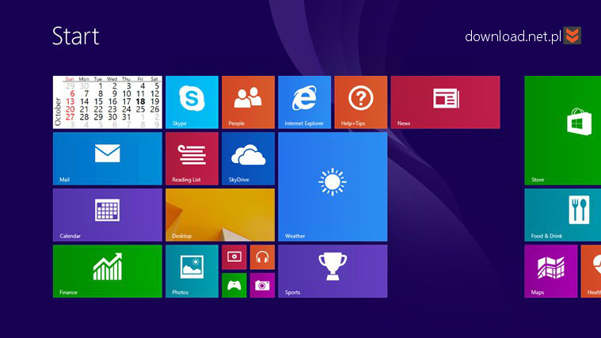Viewport: 601px width, 338px height.
Task: Open the Food & Drink tile
Action: 563,215
